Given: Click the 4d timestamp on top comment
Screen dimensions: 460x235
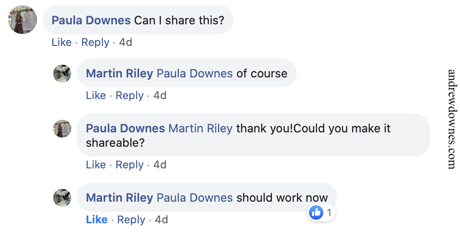Looking at the screenshot, I should (x=125, y=42).
